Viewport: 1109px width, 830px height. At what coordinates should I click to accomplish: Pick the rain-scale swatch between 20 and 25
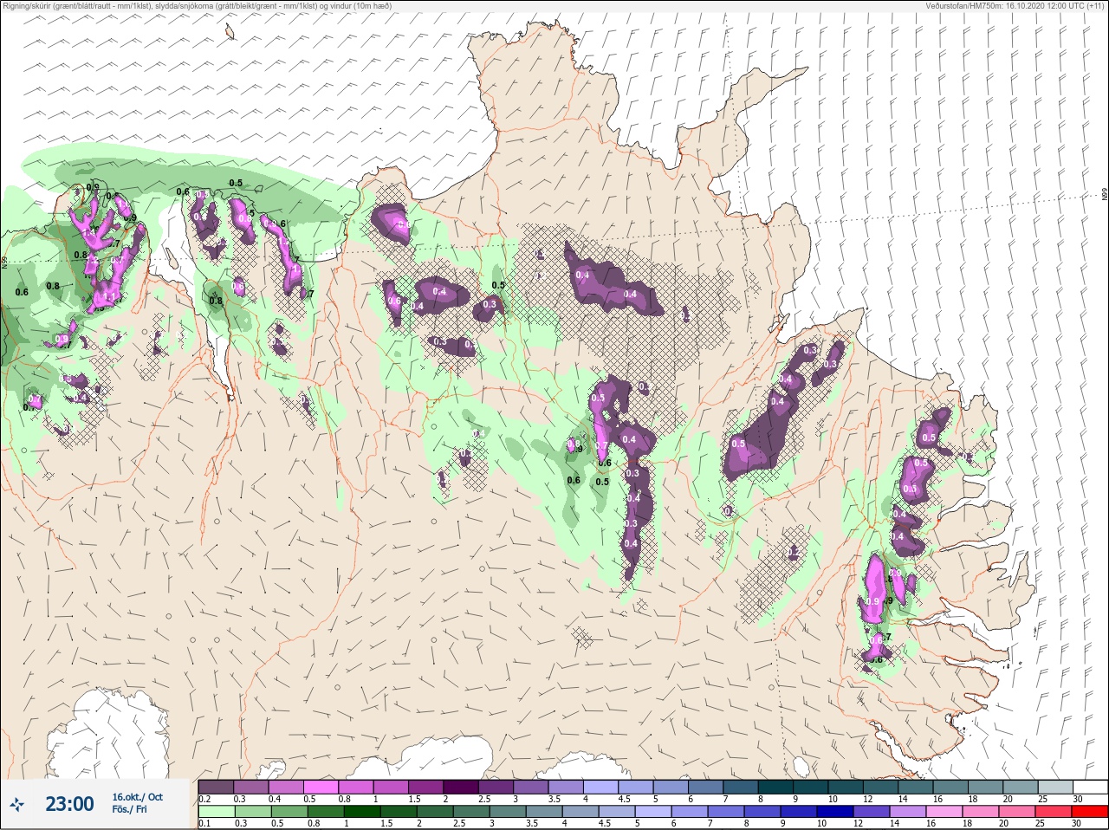tap(1017, 812)
